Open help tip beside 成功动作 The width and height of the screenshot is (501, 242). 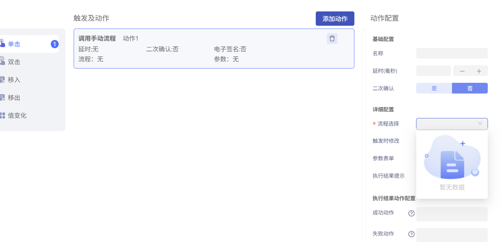click(x=411, y=213)
